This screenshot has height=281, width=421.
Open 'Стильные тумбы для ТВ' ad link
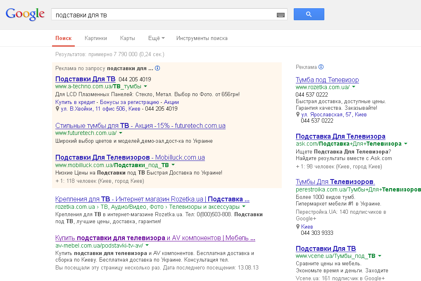click(140, 125)
